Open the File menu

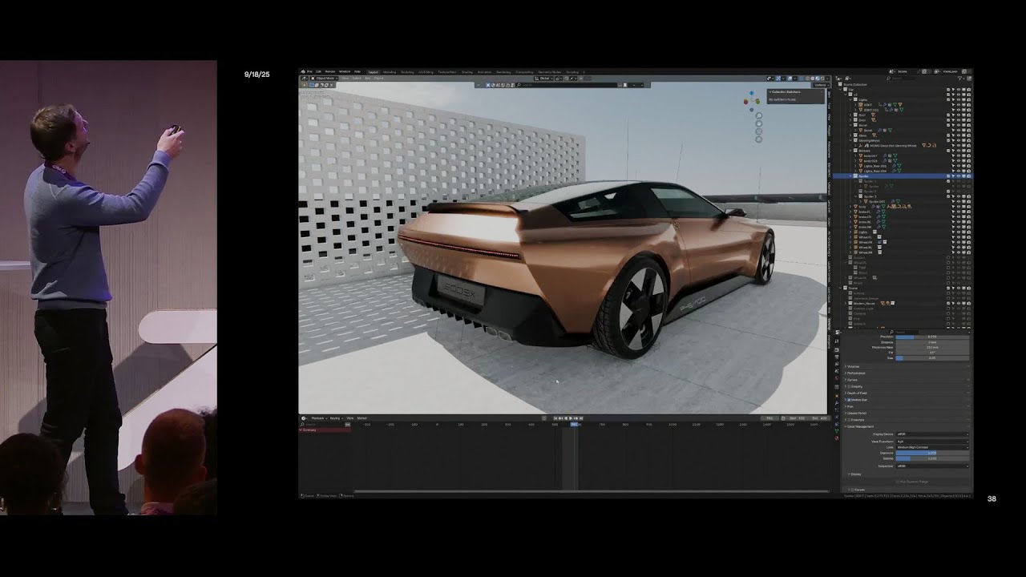pyautogui.click(x=309, y=72)
